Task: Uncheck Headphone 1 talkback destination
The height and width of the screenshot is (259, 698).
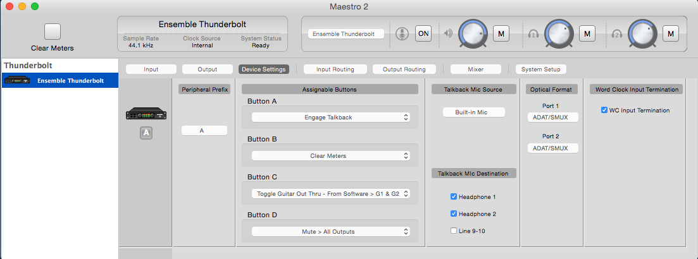Action: (454, 197)
